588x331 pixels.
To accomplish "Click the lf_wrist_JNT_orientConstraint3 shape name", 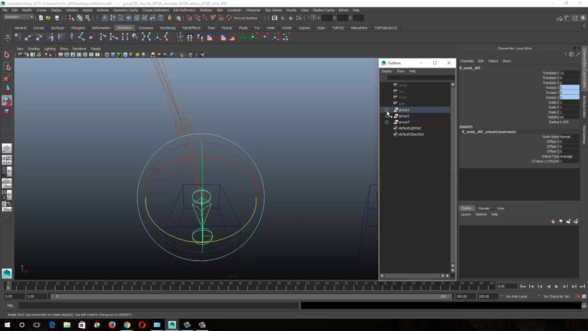I will (489, 132).
